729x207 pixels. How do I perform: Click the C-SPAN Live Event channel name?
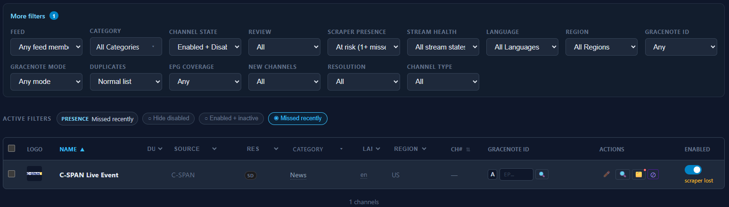pyautogui.click(x=89, y=175)
